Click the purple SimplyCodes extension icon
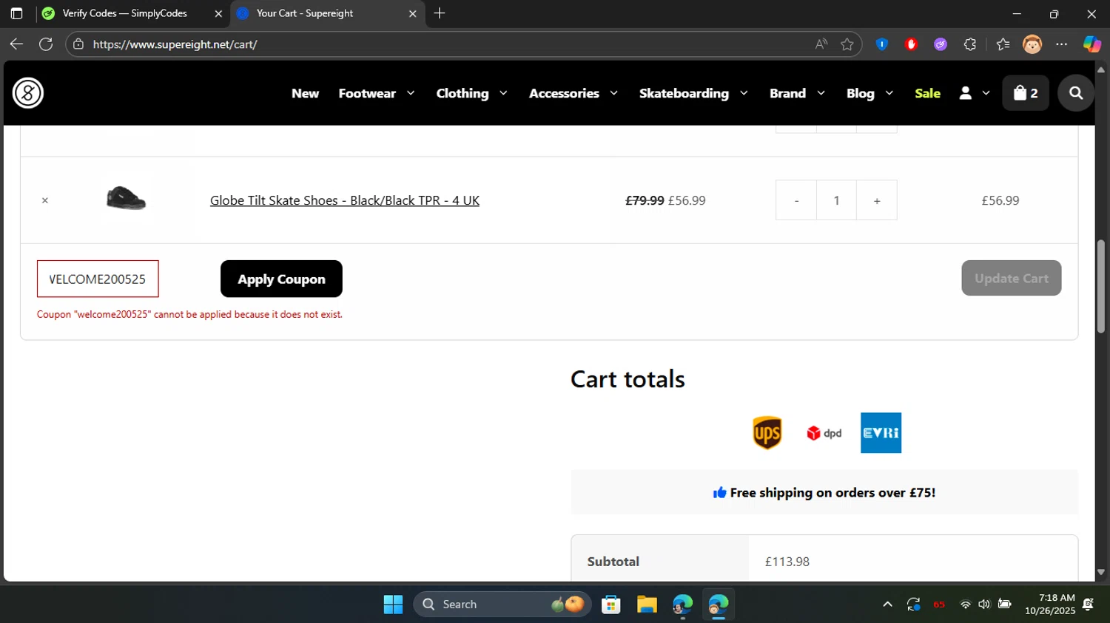Viewport: 1110px width, 623px height. click(941, 44)
